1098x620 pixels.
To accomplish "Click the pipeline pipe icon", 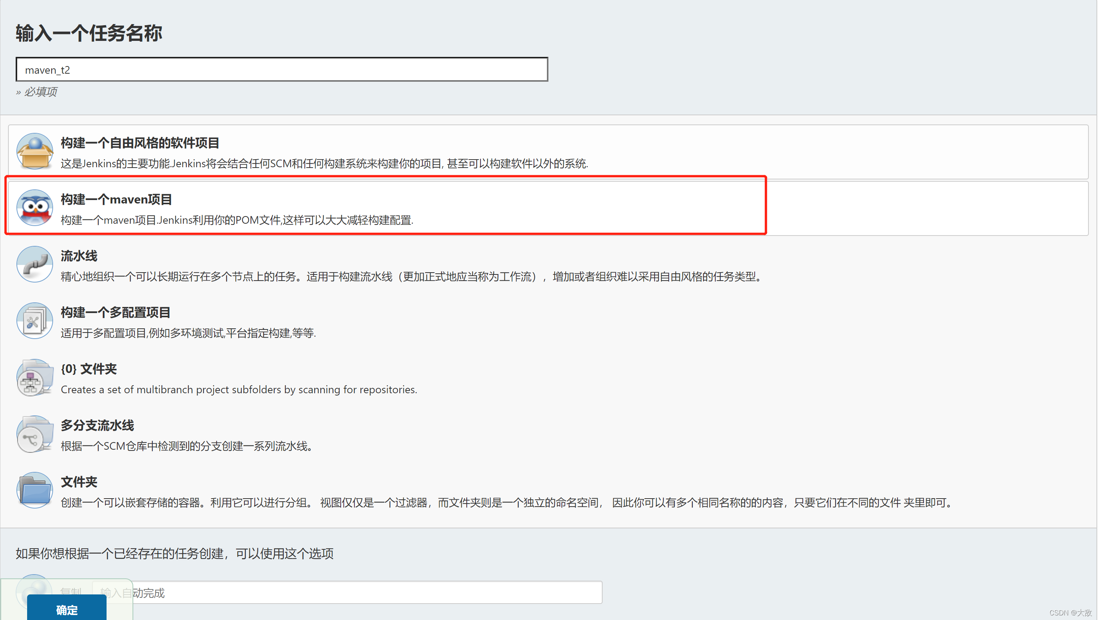I will (x=34, y=264).
